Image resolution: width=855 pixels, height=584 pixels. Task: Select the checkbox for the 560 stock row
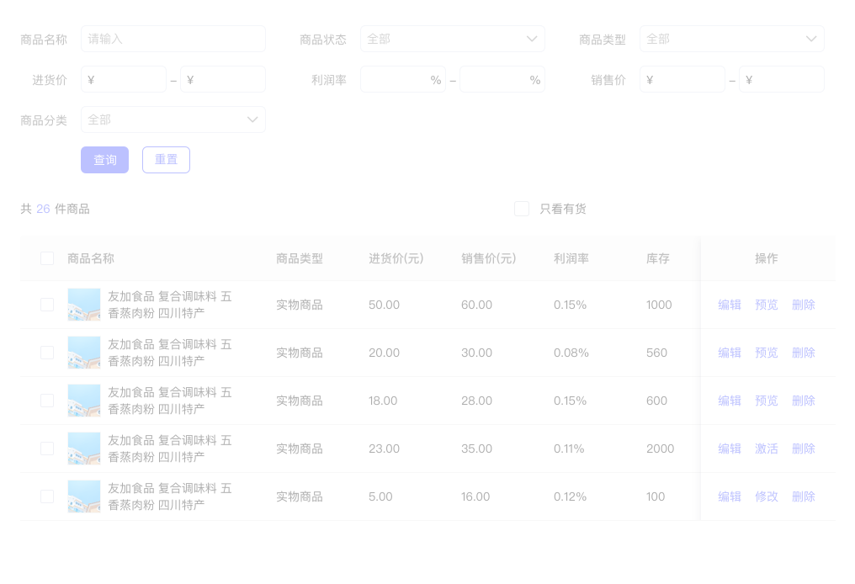[x=47, y=353]
